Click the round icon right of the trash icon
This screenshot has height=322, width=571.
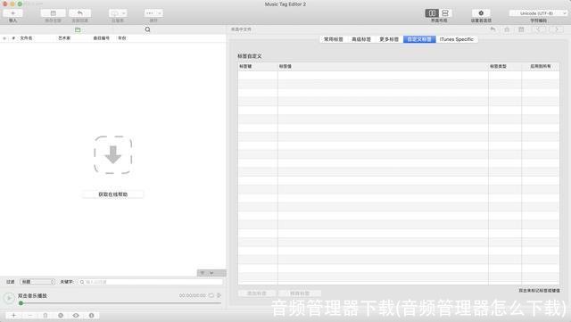[x=61, y=316]
